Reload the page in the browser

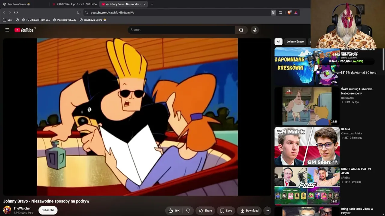point(16,13)
